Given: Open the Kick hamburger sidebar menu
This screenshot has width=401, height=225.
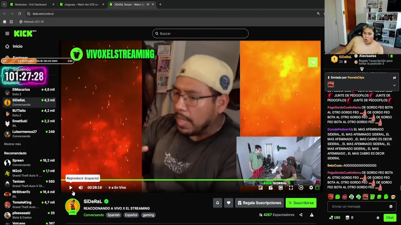Looking at the screenshot, I should (7, 33).
